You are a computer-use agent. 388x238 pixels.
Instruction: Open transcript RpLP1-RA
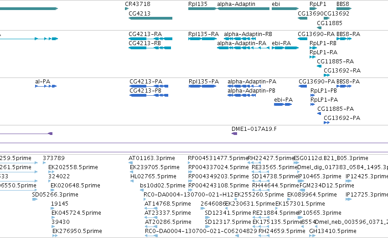coord(323,52)
